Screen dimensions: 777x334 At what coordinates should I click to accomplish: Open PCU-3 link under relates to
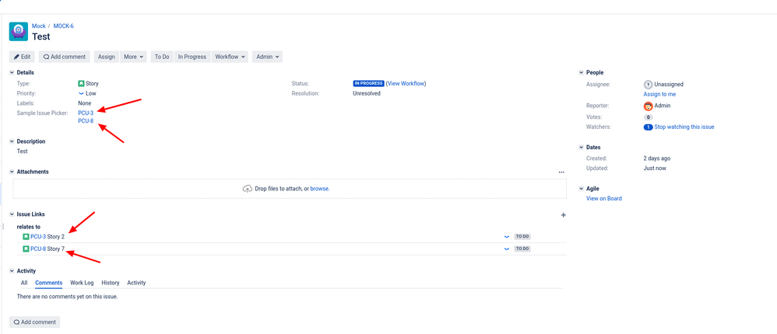pyautogui.click(x=38, y=237)
